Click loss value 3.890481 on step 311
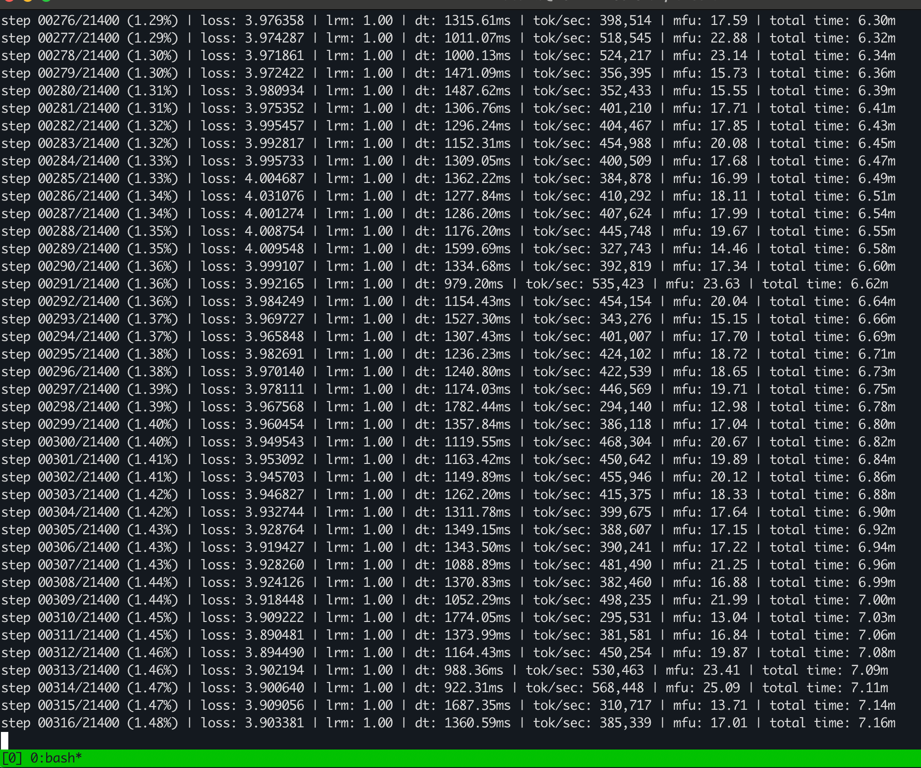This screenshot has height=768, width=921. click(x=274, y=635)
